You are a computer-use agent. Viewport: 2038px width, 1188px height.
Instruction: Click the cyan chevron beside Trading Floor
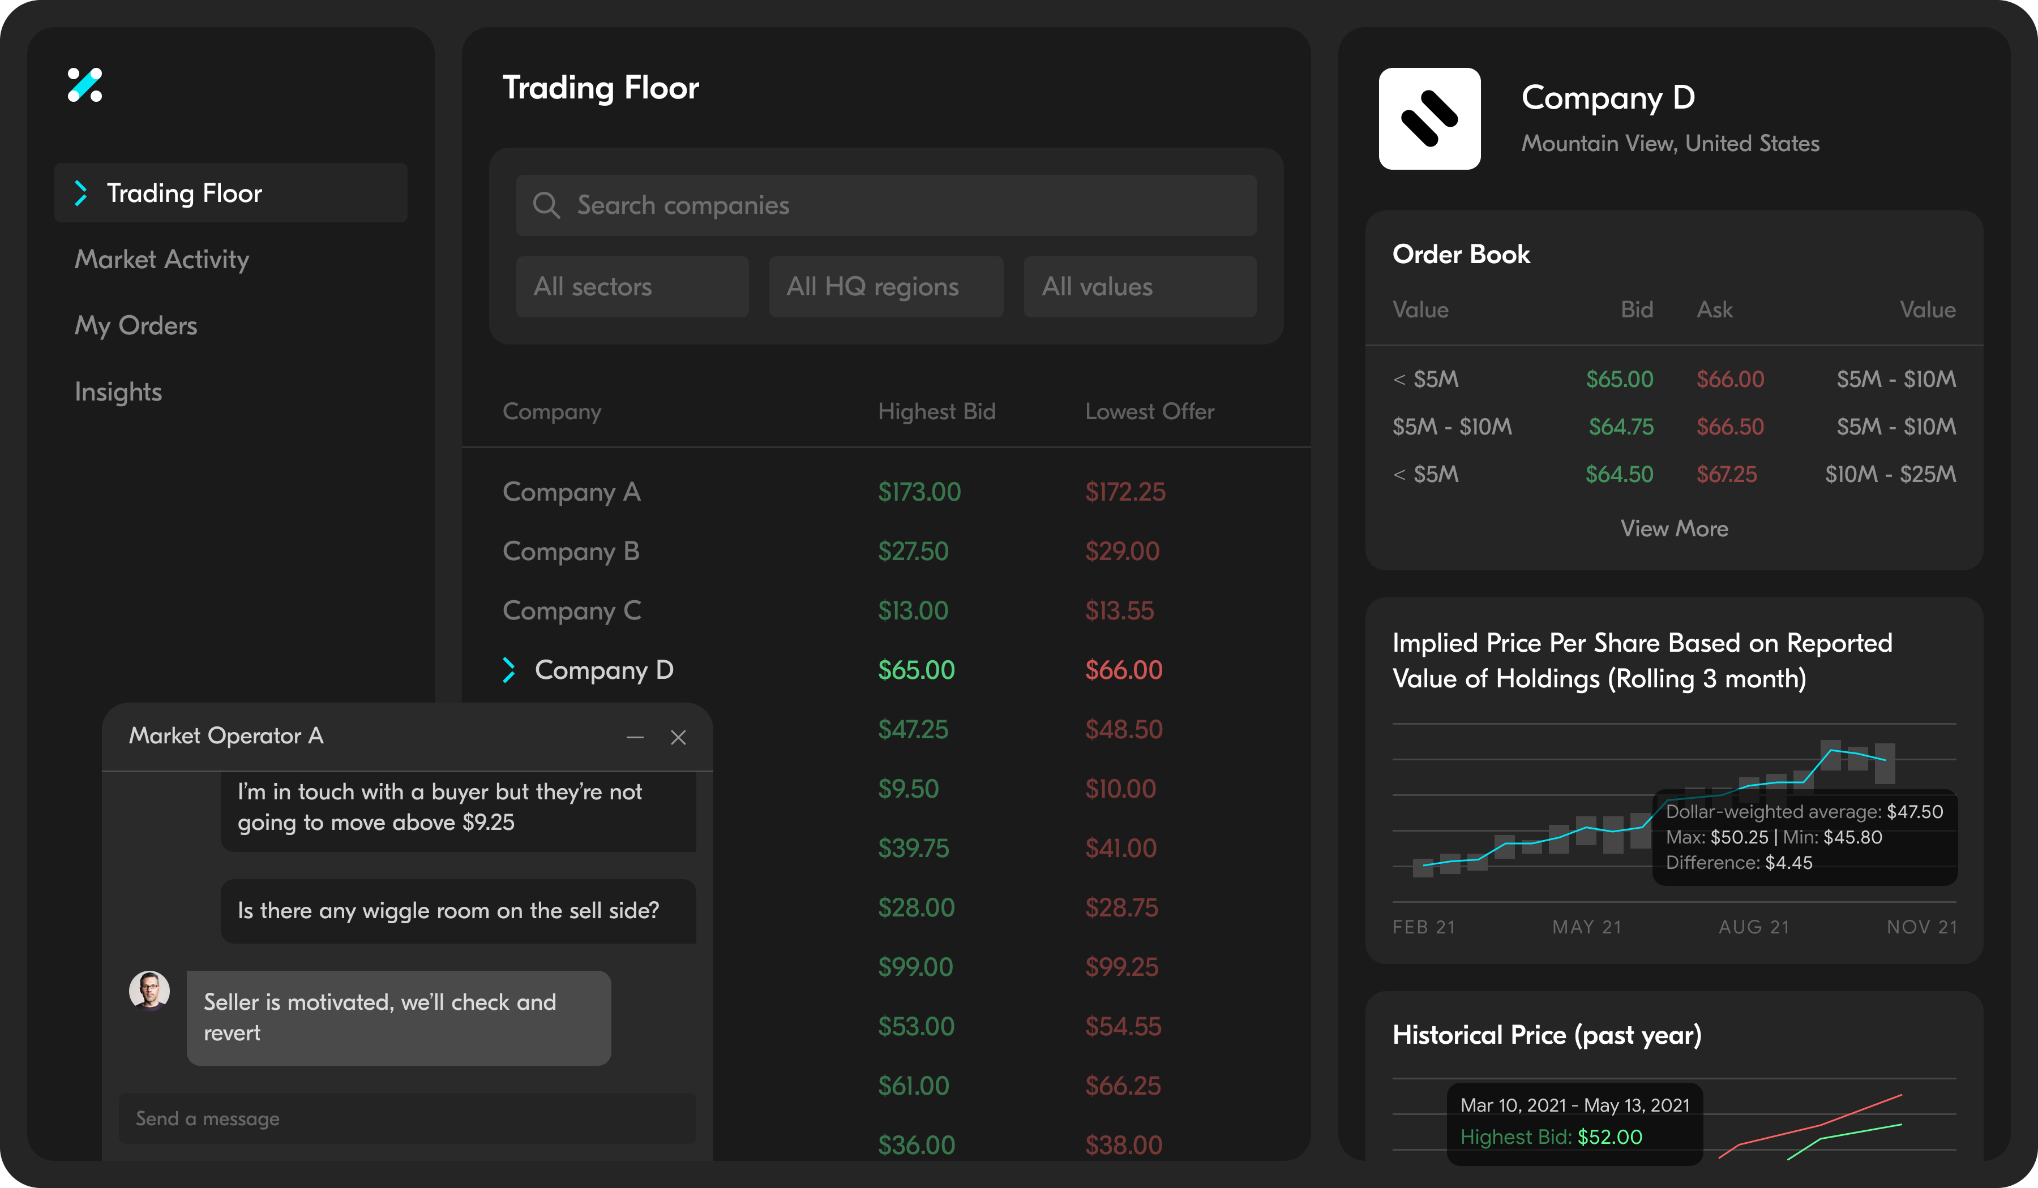[x=80, y=193]
